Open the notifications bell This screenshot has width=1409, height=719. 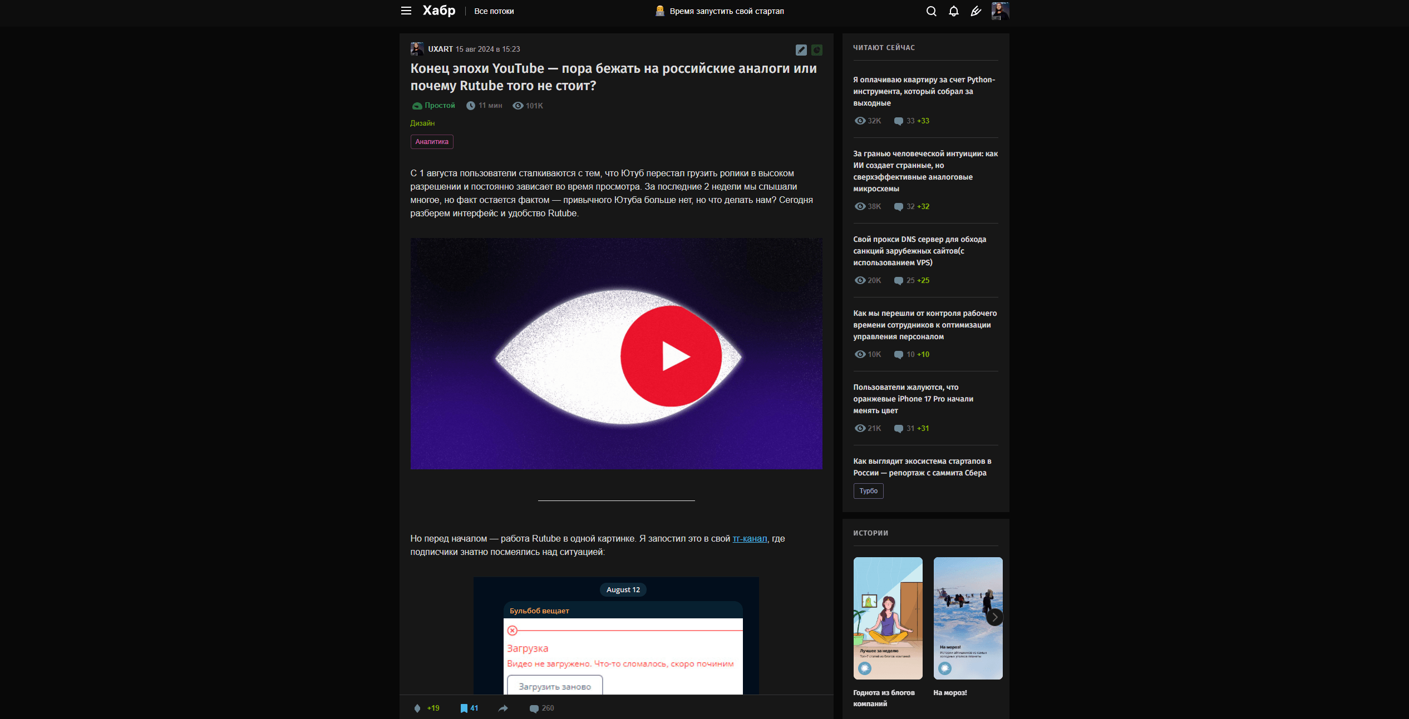(x=953, y=11)
